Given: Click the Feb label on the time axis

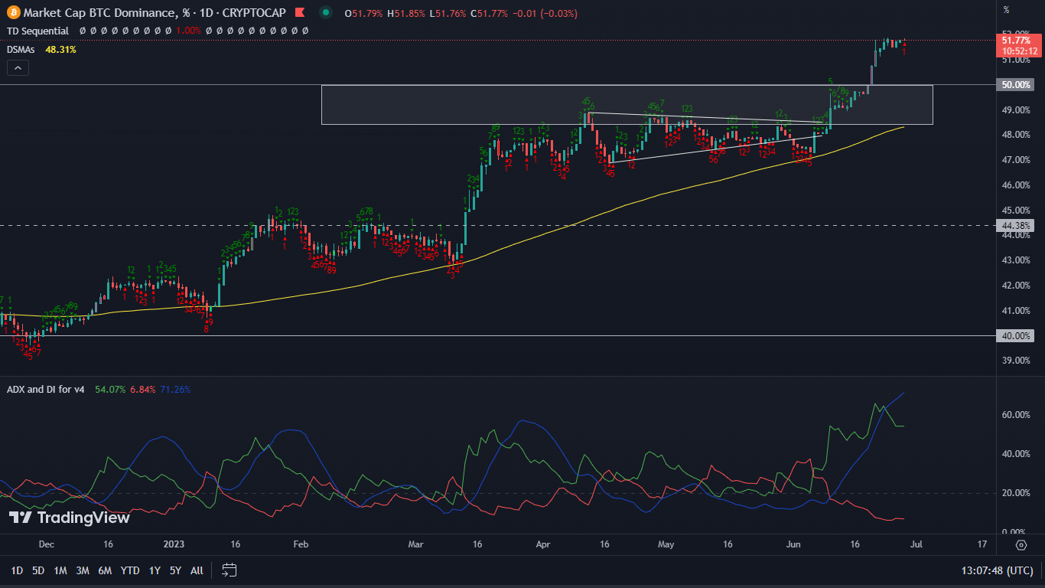Looking at the screenshot, I should [x=301, y=544].
